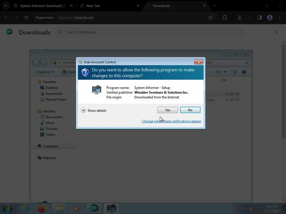Open Windows Media Player taskbar icon
Viewport: 286px width, 214px height.
click(x=76, y=208)
